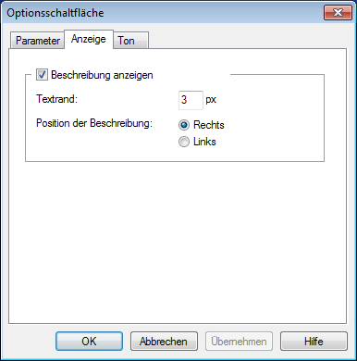Open the Ton tab
This screenshot has height=361, width=357.
coord(130,41)
